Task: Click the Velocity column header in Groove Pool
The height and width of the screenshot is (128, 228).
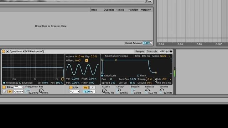Action: click(x=146, y=10)
